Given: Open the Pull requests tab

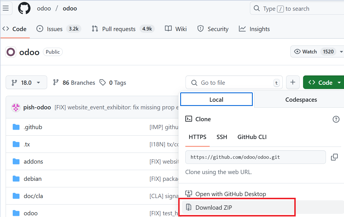Looking at the screenshot, I should point(123,29).
